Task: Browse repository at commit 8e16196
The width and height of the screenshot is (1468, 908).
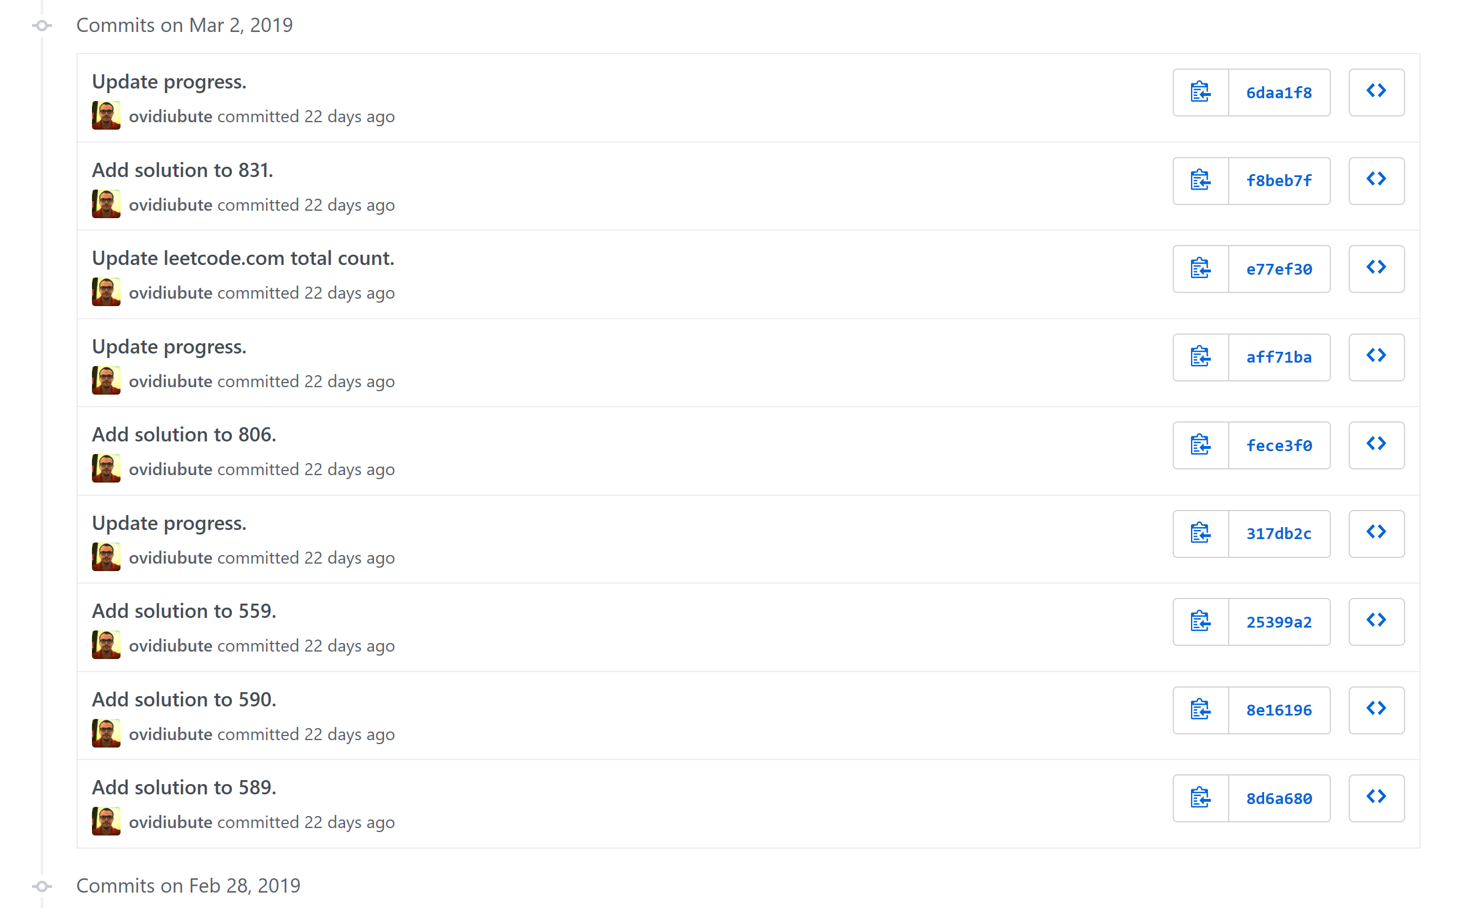Action: (1376, 710)
